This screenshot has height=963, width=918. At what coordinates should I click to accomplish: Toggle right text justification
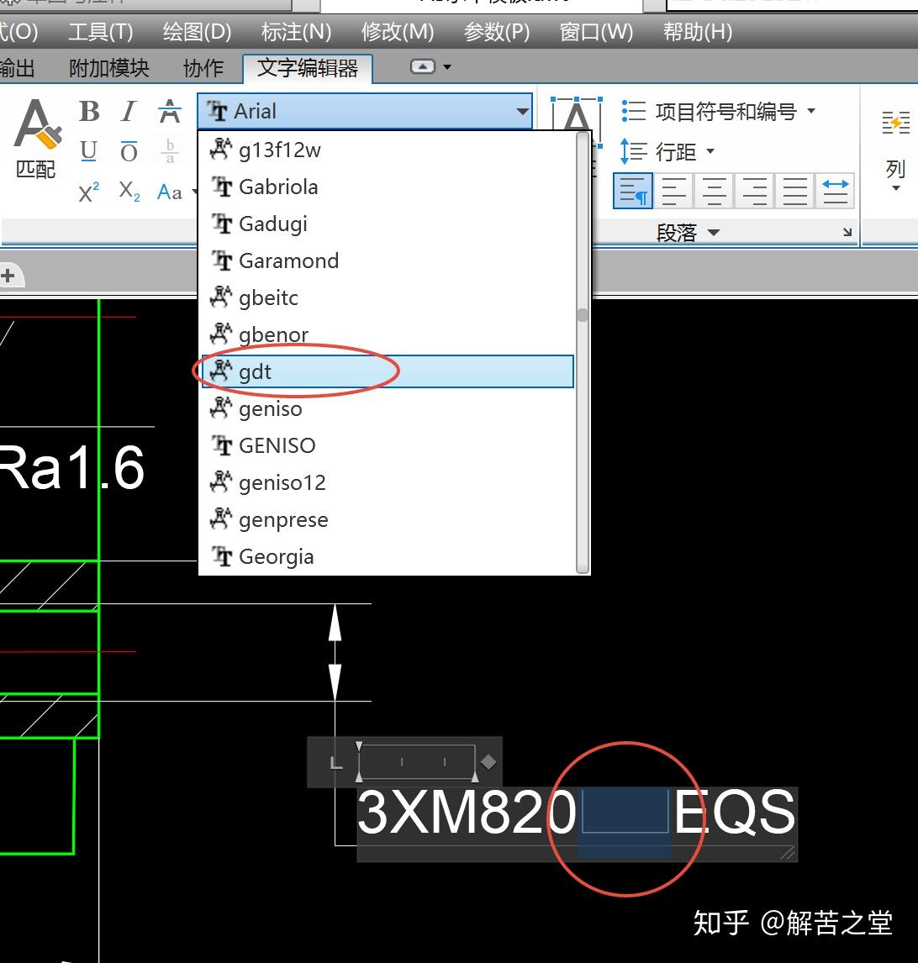coord(754,191)
